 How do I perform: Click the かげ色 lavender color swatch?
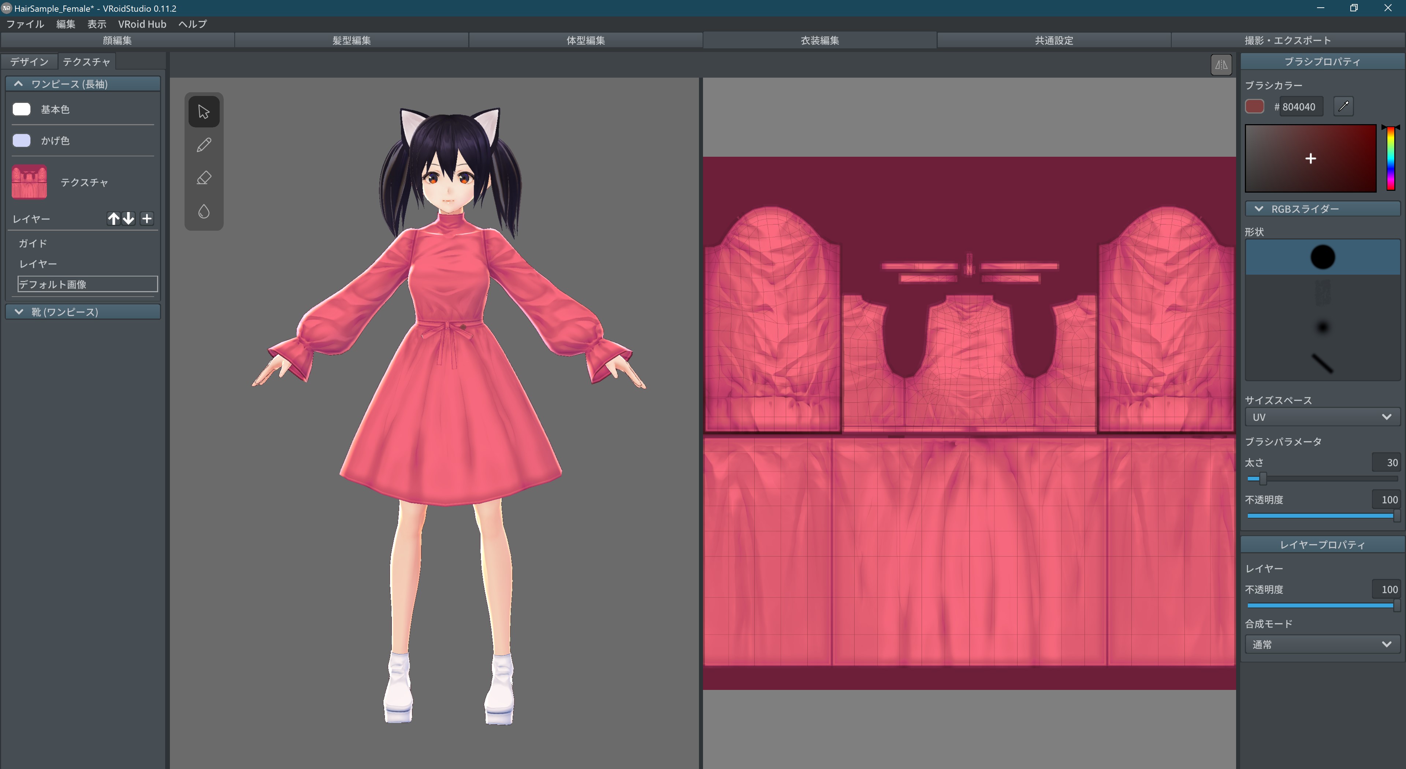coord(21,140)
